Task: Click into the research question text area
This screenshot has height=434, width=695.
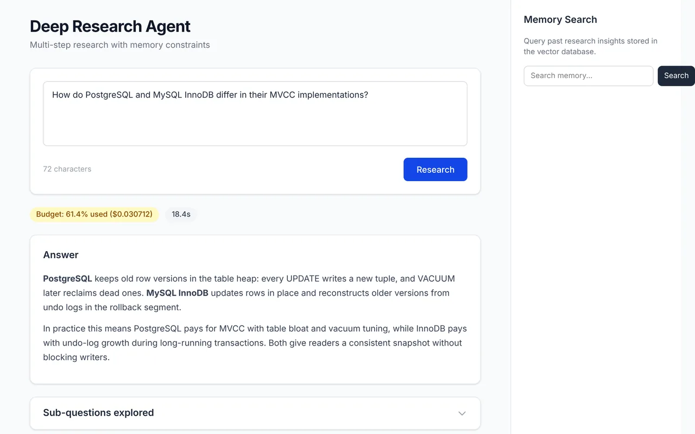Action: 255,114
